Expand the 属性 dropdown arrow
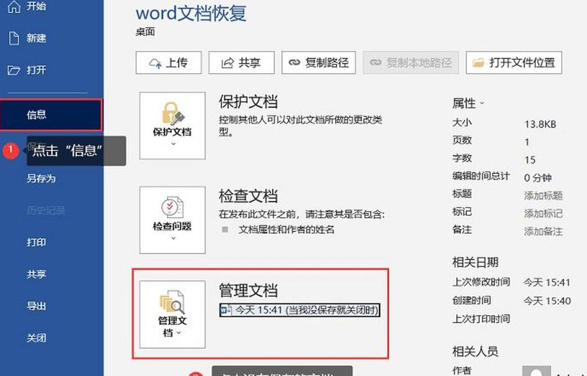The height and width of the screenshot is (376, 587). (482, 103)
